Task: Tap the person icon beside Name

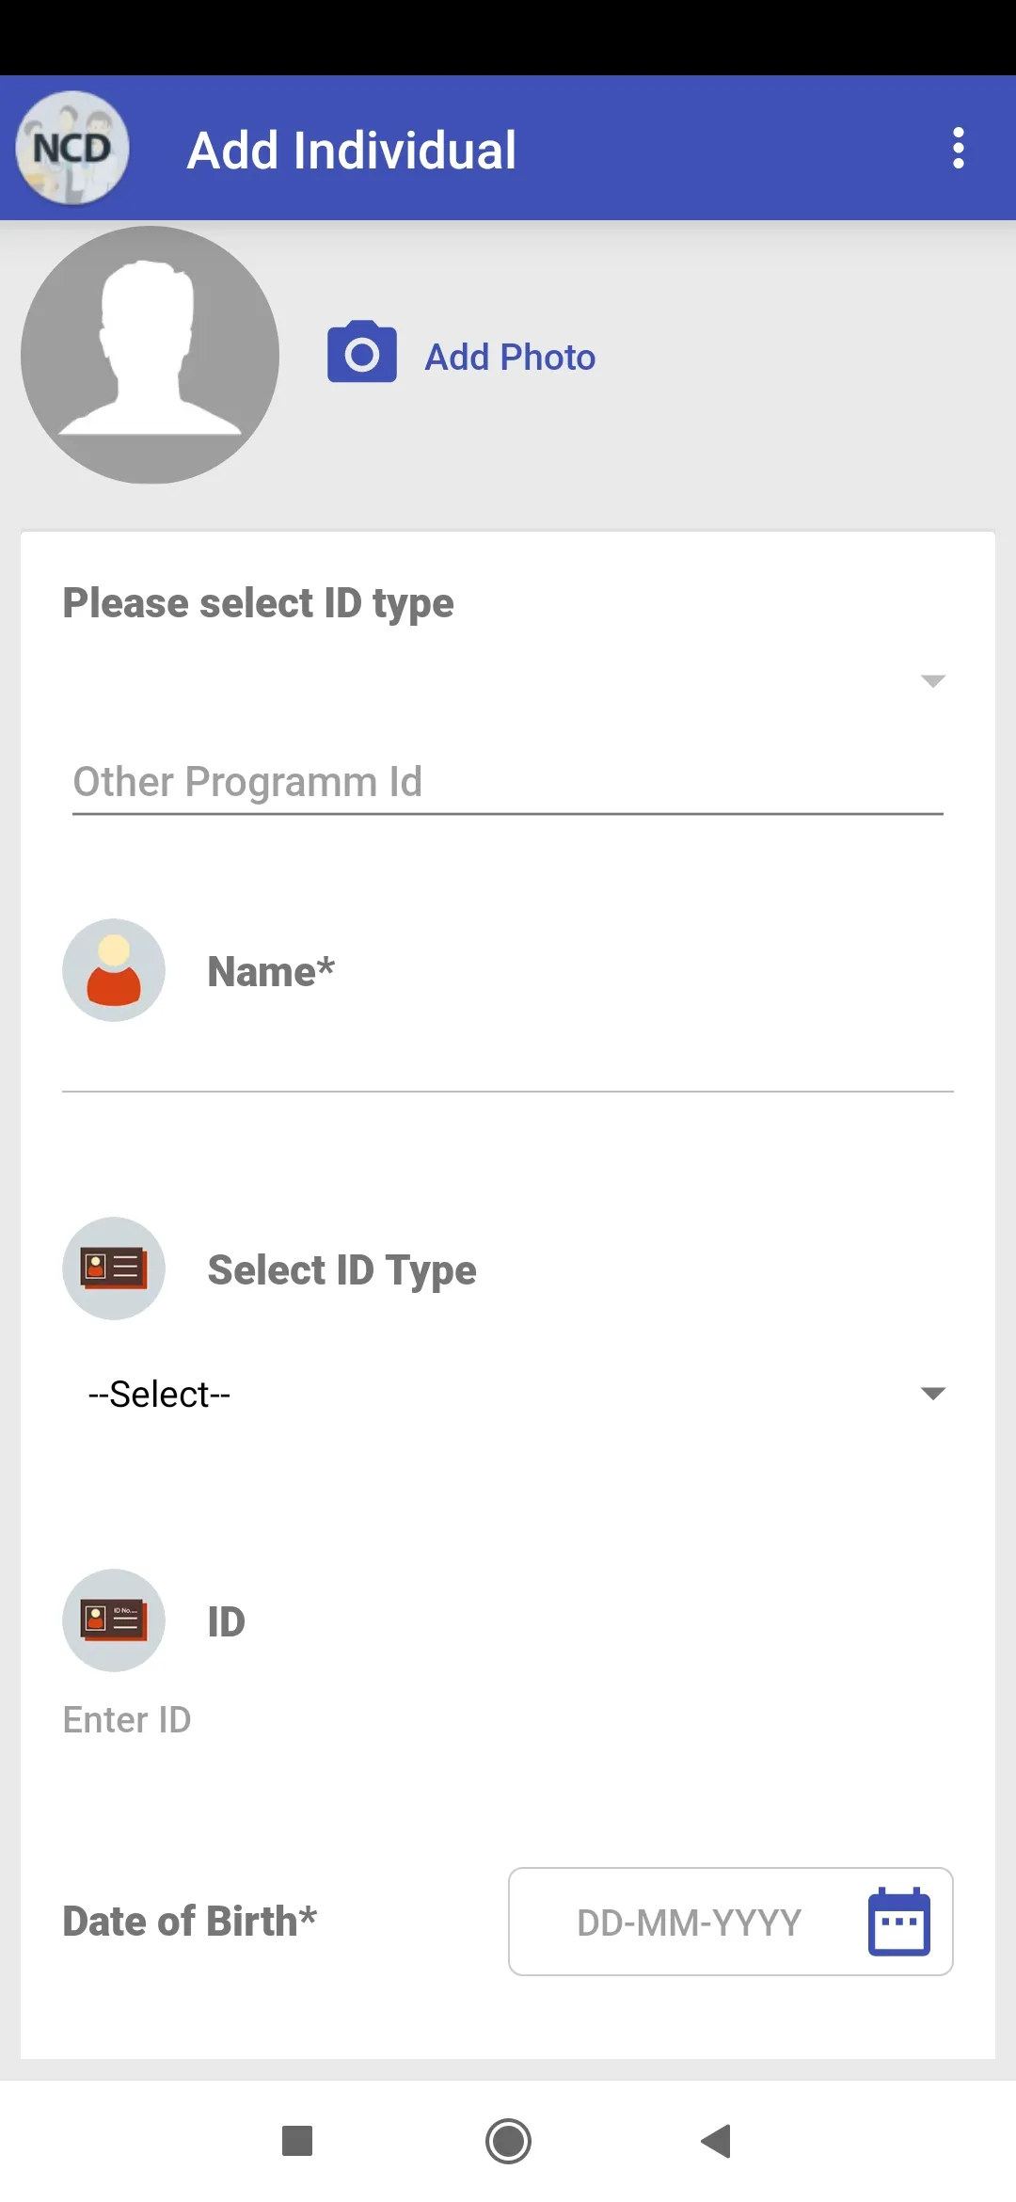Action: (x=114, y=970)
